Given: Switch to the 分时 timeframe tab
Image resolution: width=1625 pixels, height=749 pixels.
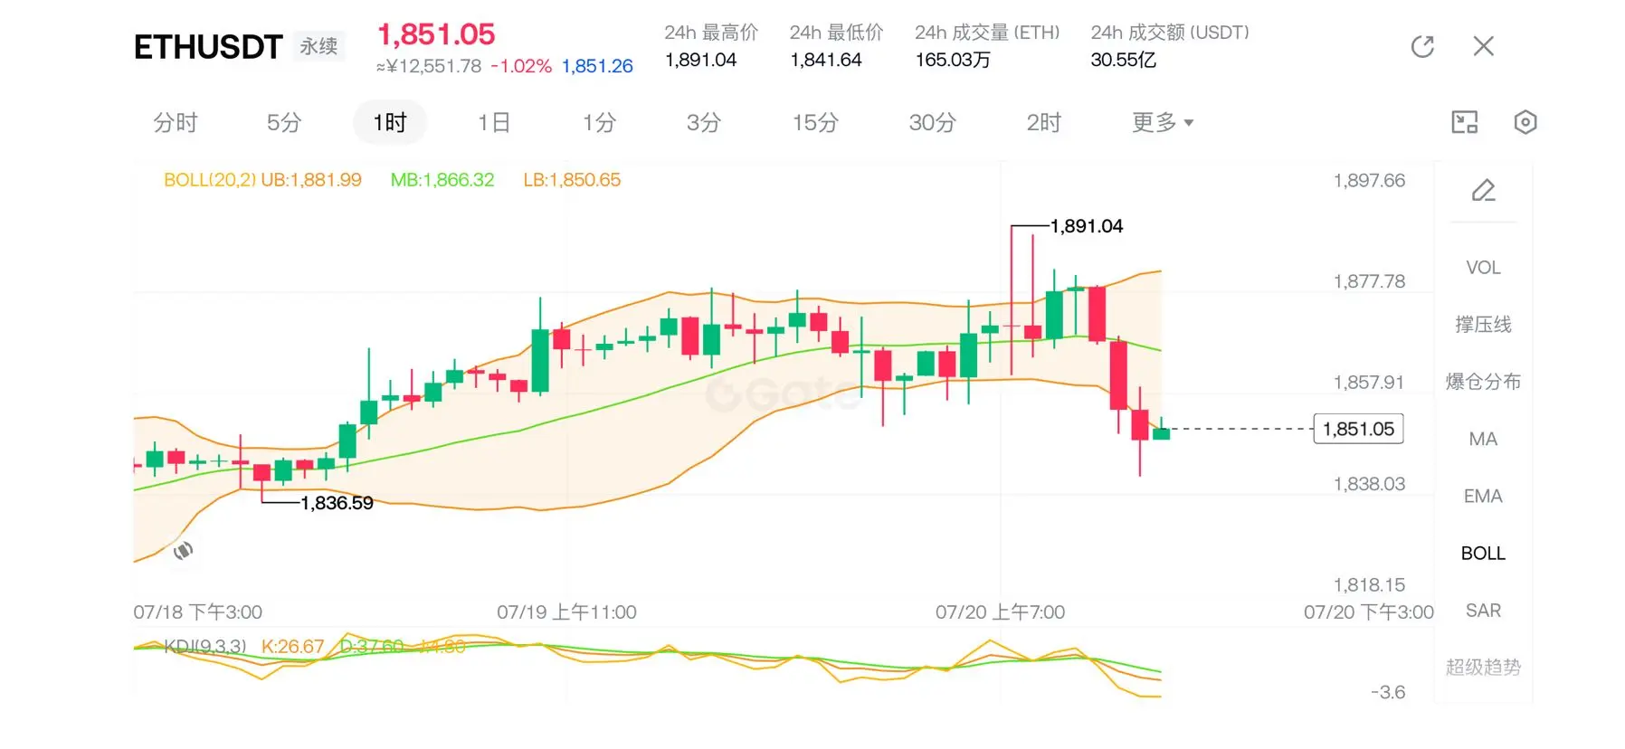Looking at the screenshot, I should click(x=176, y=122).
